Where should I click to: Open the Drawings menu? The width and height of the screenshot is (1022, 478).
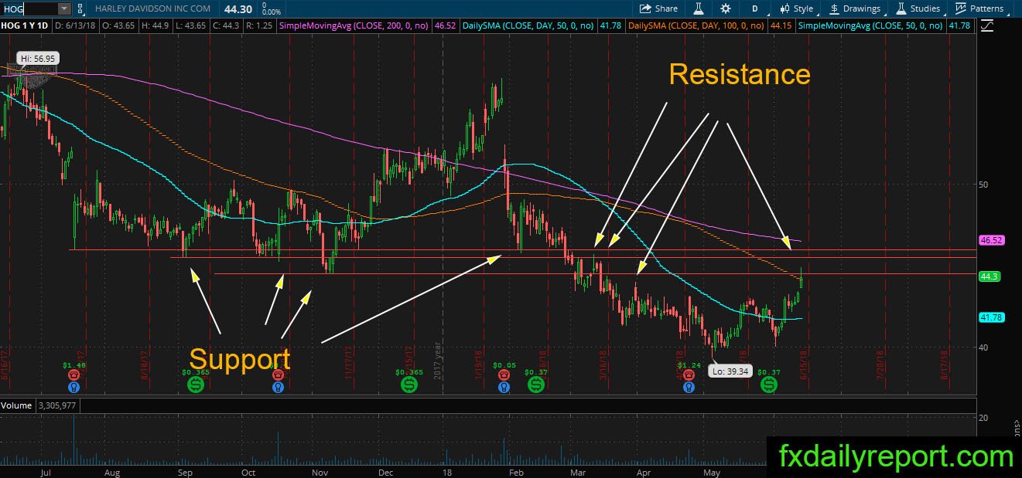click(855, 8)
